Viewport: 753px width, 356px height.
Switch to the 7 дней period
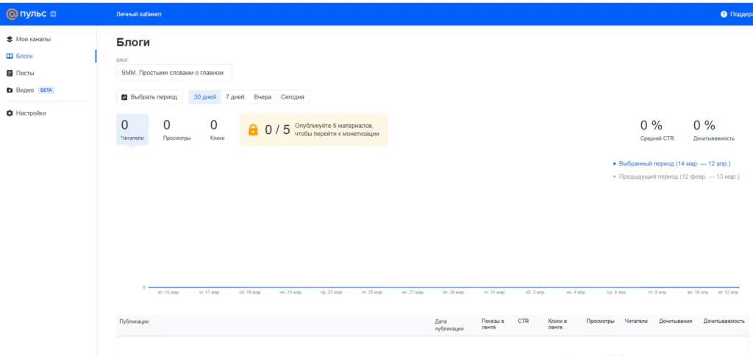pyautogui.click(x=235, y=97)
